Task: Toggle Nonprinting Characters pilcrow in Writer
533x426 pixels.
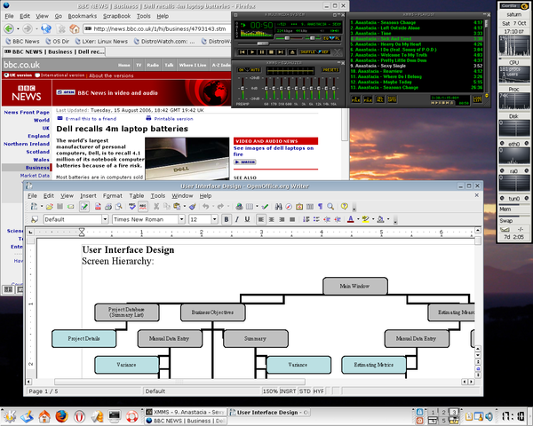Action: tap(320, 206)
